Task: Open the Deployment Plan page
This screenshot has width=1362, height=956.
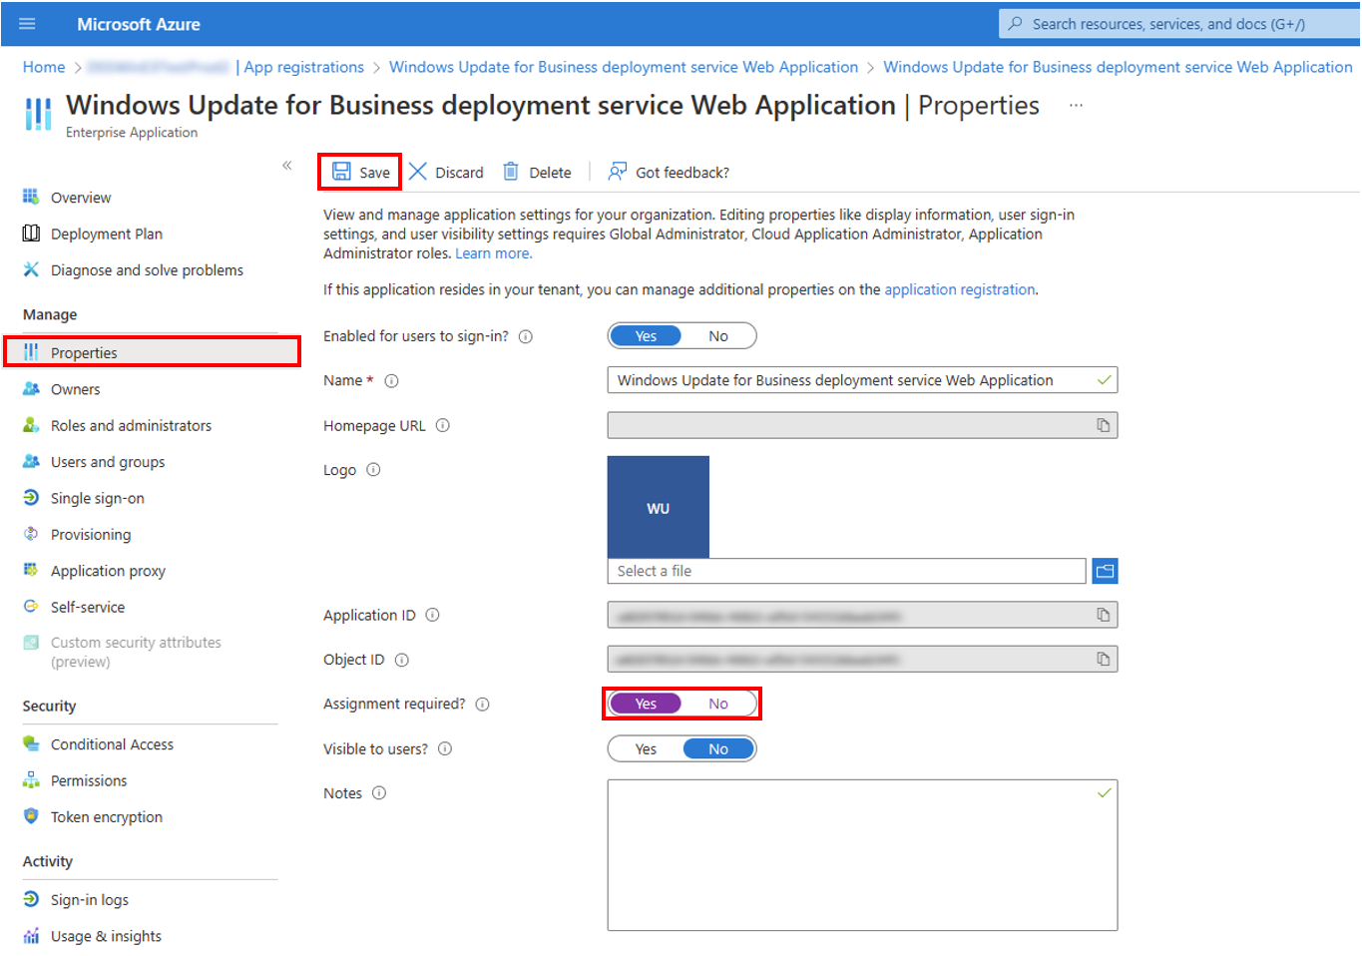Action: 107,234
